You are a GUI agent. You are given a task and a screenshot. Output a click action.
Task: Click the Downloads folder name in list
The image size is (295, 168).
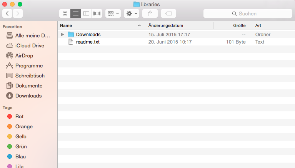tap(88, 35)
